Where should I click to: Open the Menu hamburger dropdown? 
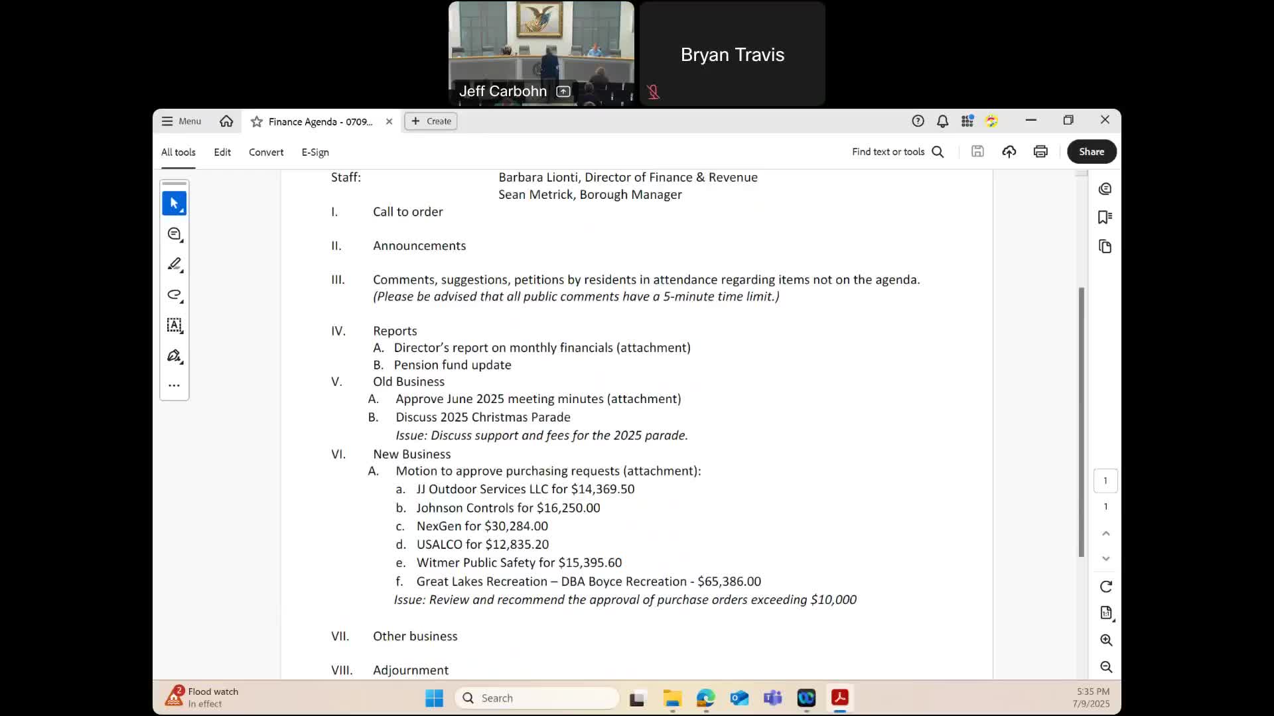click(181, 121)
